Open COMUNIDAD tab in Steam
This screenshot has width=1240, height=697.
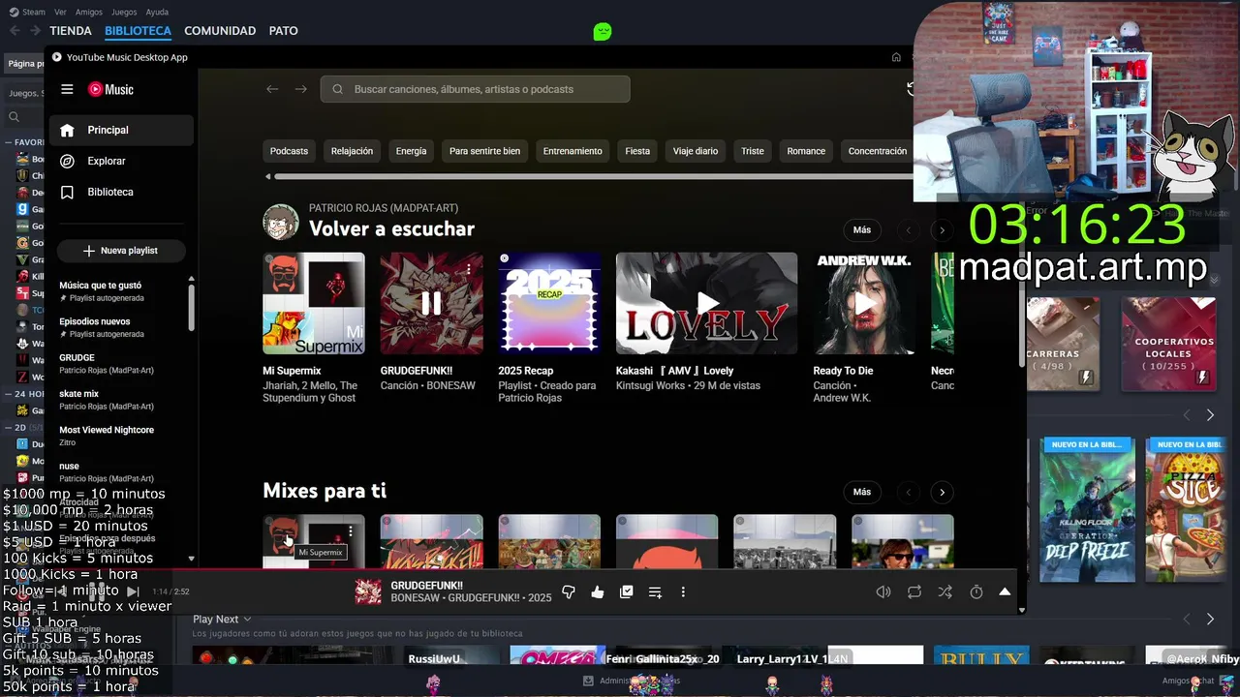[x=220, y=31]
